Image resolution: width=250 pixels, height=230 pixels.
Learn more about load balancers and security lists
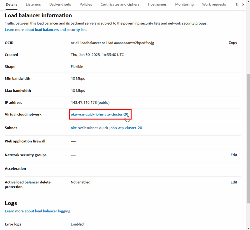coord(46,29)
